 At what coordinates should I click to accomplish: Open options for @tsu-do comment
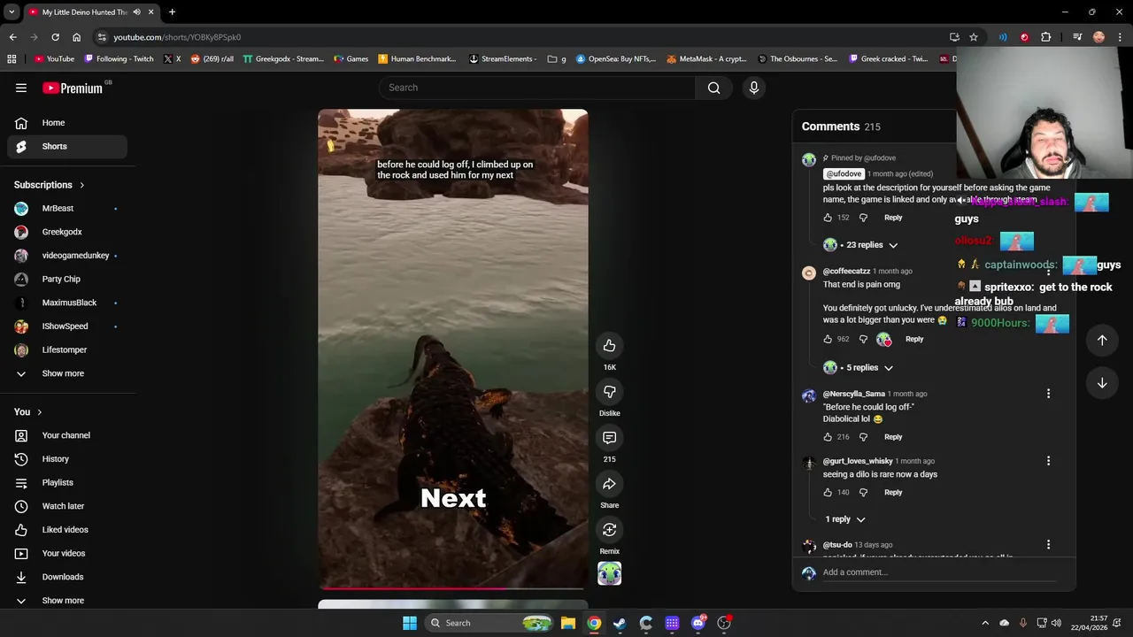point(1048,545)
